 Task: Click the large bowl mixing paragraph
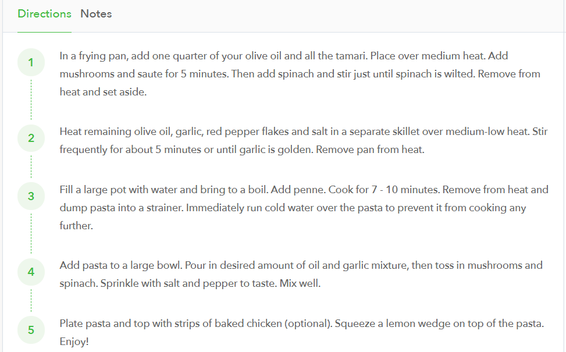pos(301,274)
